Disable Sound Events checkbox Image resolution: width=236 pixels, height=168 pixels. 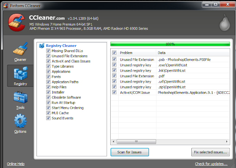tap(48, 118)
